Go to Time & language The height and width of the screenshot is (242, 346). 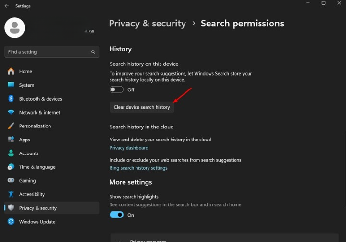(x=51, y=167)
